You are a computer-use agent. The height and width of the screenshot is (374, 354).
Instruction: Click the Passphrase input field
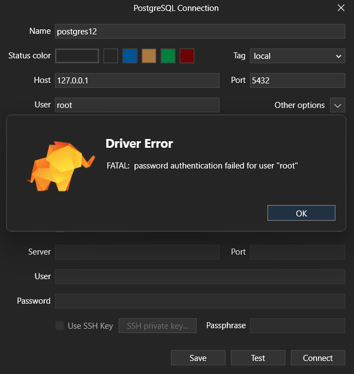(x=297, y=325)
